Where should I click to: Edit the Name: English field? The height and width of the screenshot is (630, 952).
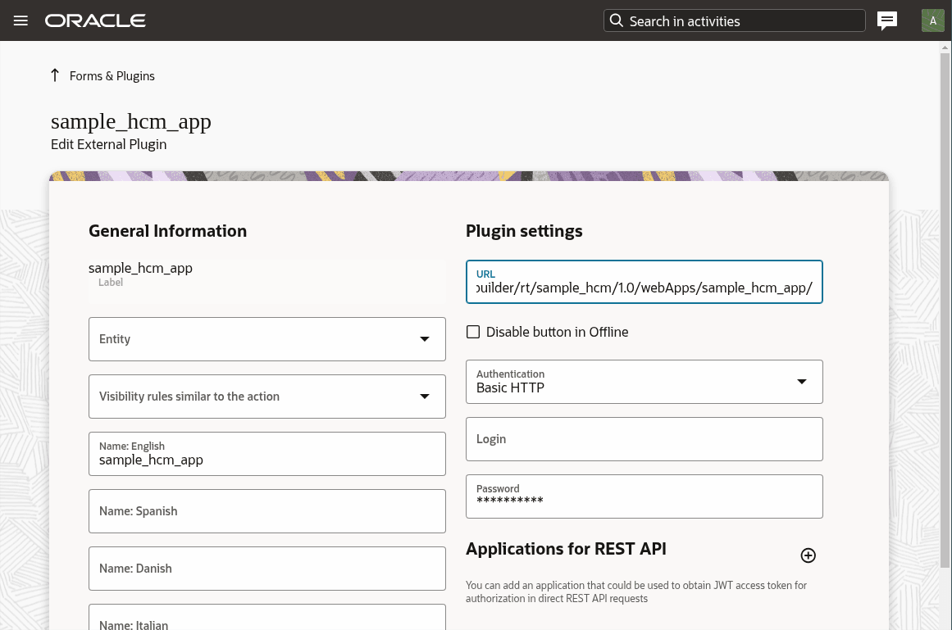coord(267,454)
